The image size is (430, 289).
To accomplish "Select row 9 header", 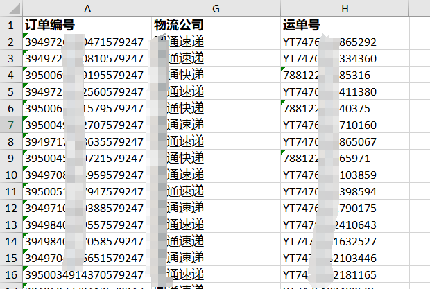I will pos(11,158).
